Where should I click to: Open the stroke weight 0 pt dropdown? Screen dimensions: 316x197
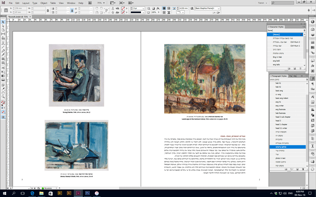[144, 8]
